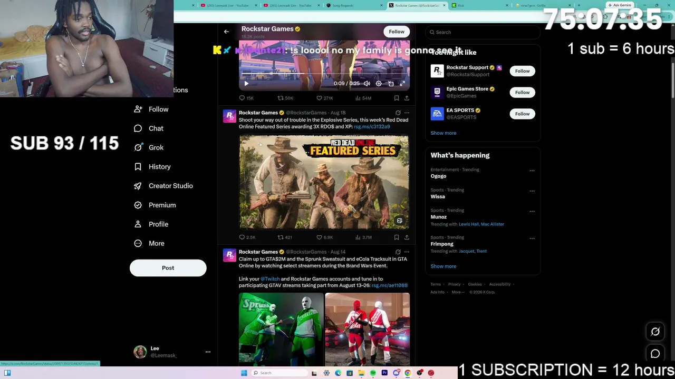Image resolution: width=675 pixels, height=379 pixels.
Task: Open the rsg.ms/c3132a9 link
Action: pos(372,127)
